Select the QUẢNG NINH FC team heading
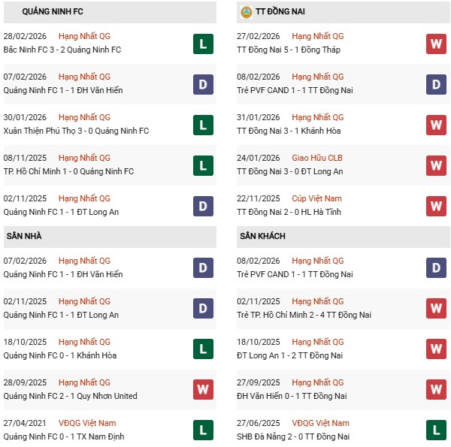The width and height of the screenshot is (451, 447). (x=53, y=12)
